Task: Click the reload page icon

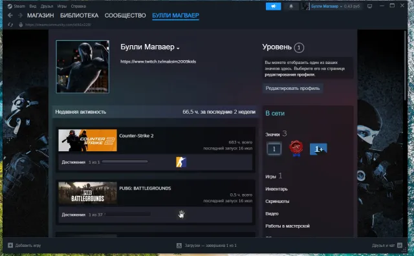Action: coord(10,25)
